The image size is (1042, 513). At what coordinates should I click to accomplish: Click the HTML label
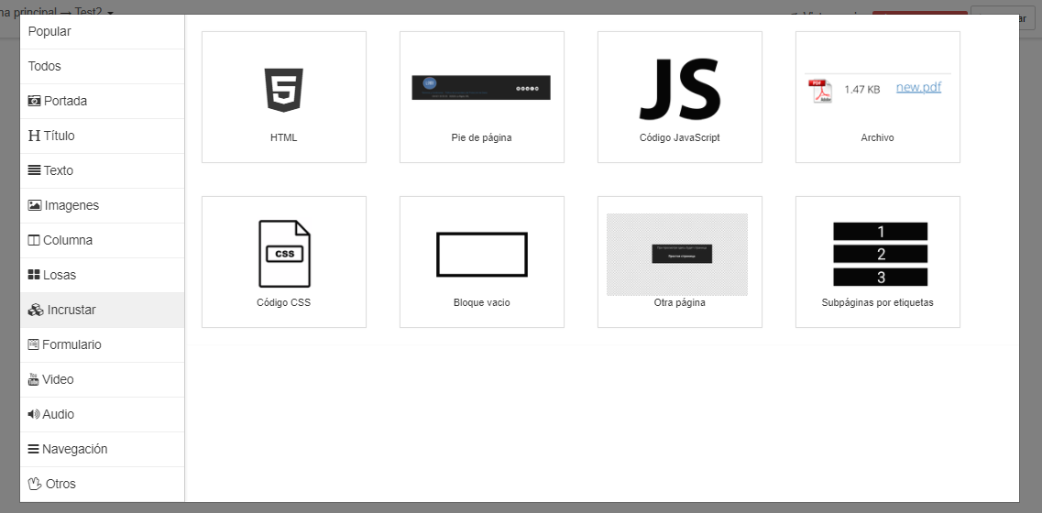tap(284, 138)
